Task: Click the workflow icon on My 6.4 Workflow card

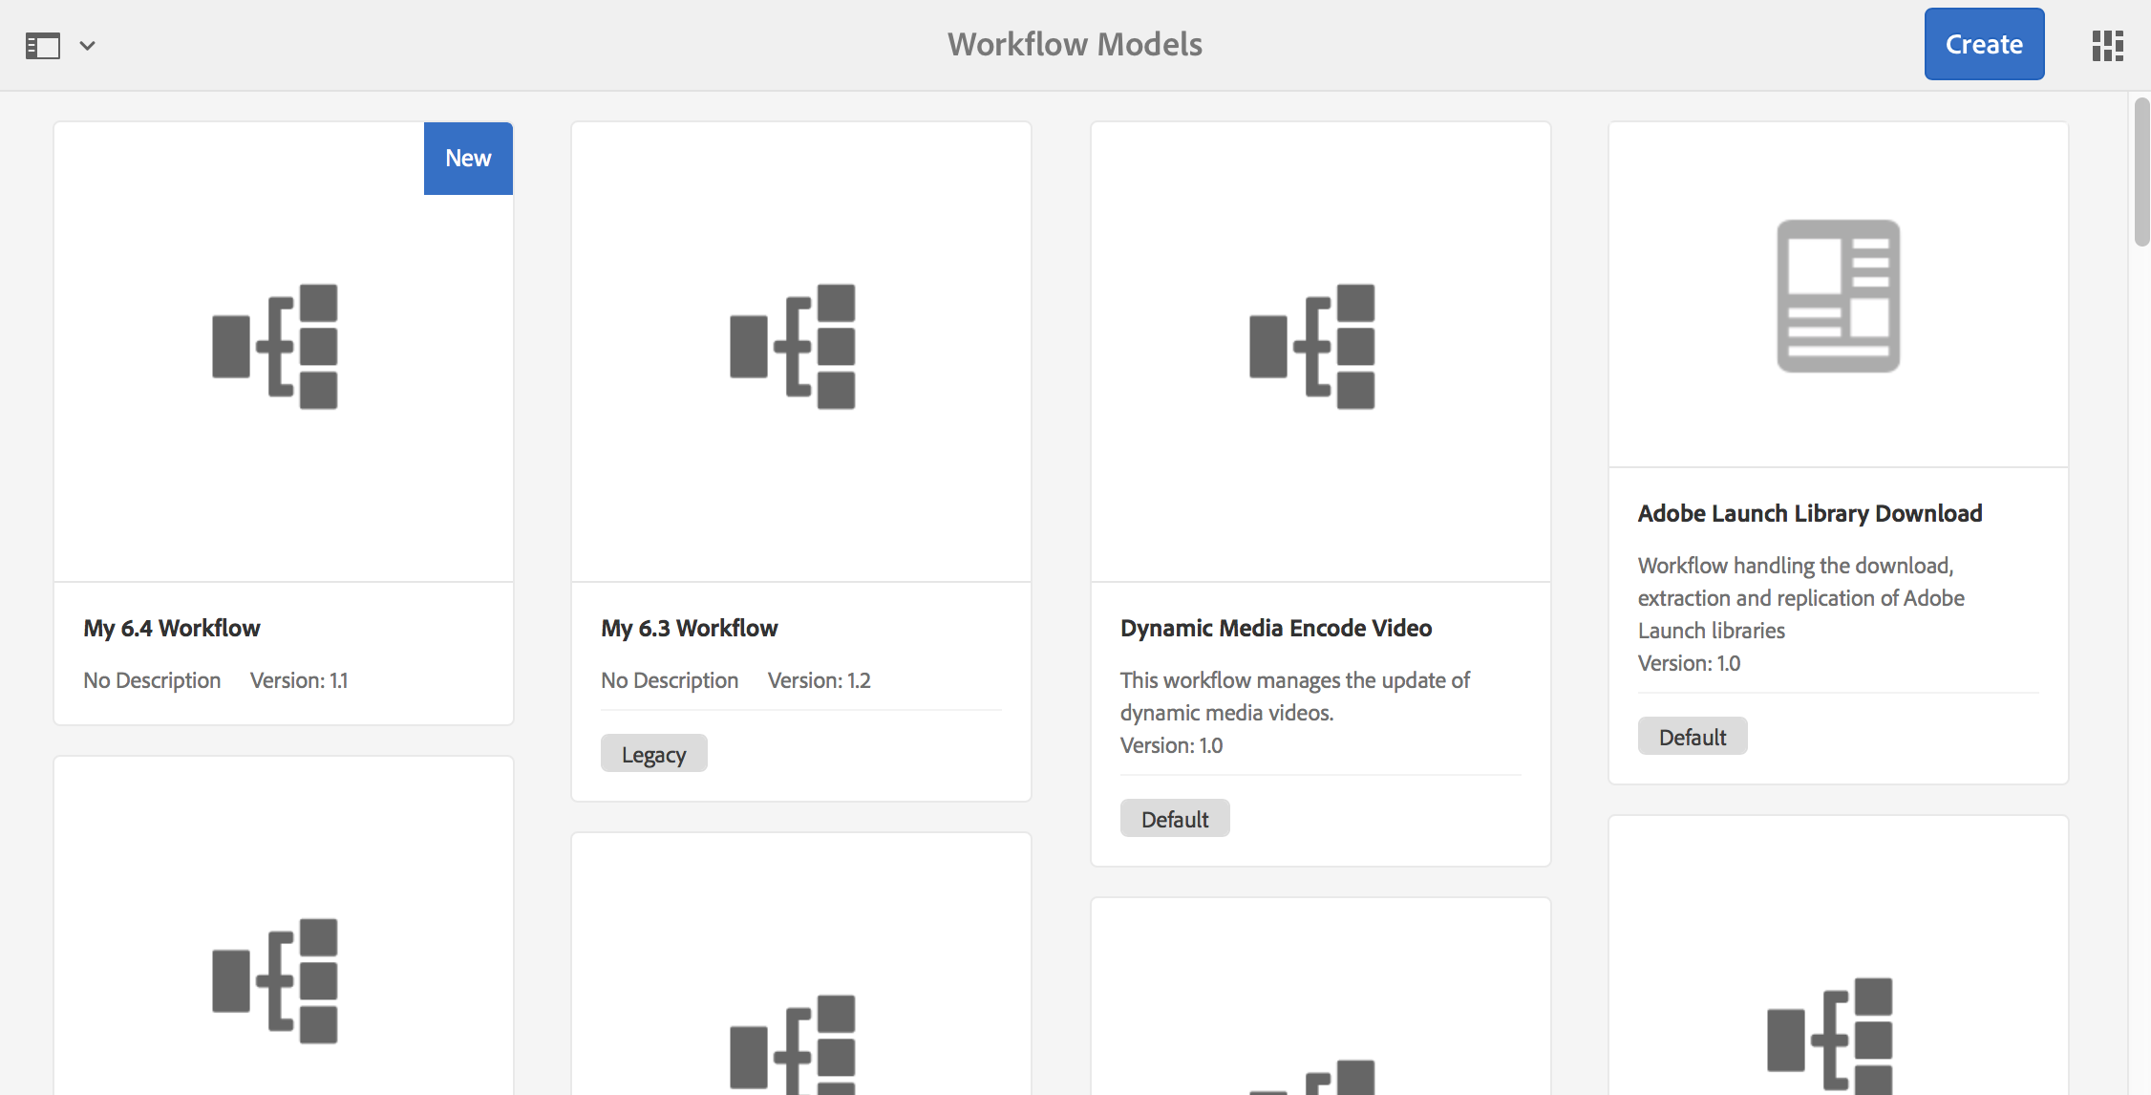Action: 275,346
